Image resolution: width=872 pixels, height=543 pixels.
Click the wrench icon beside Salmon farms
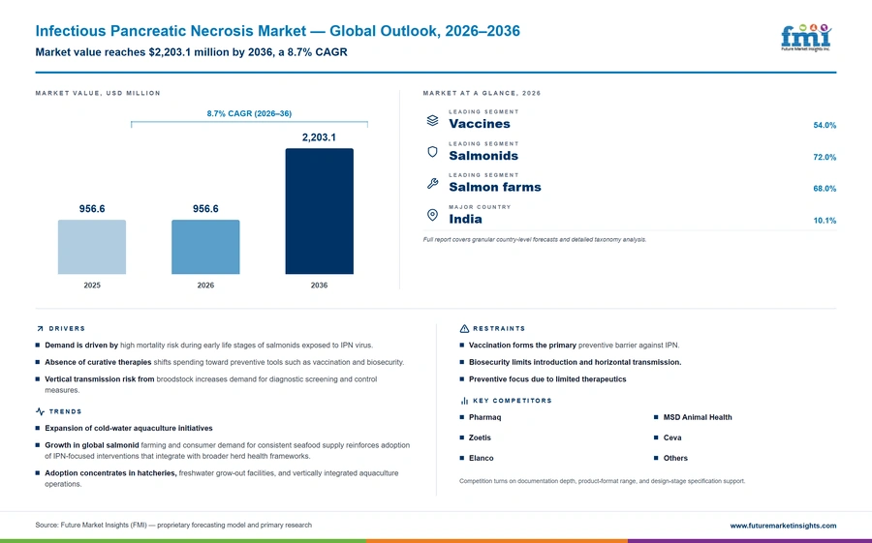(433, 183)
